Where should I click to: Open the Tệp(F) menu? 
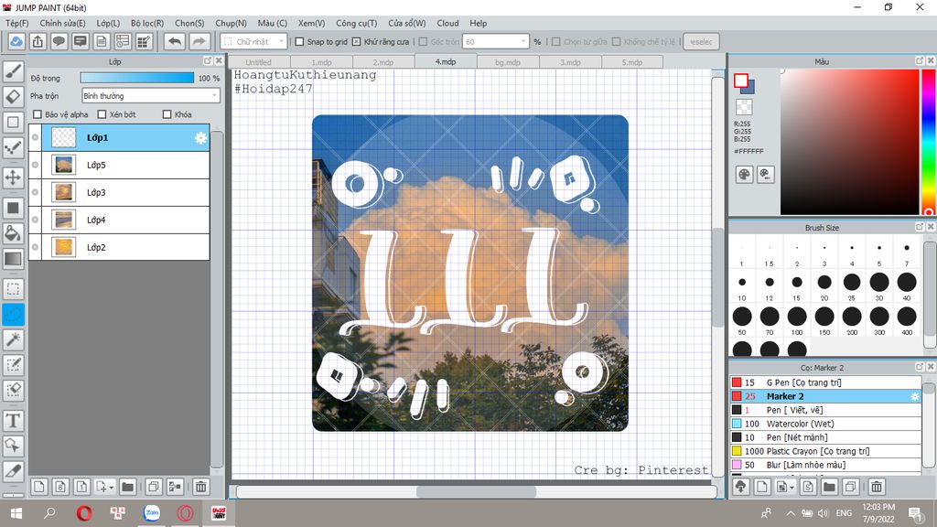[x=16, y=23]
